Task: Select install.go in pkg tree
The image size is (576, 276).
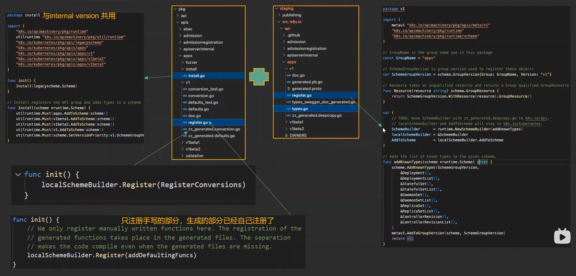Action: tap(208, 76)
